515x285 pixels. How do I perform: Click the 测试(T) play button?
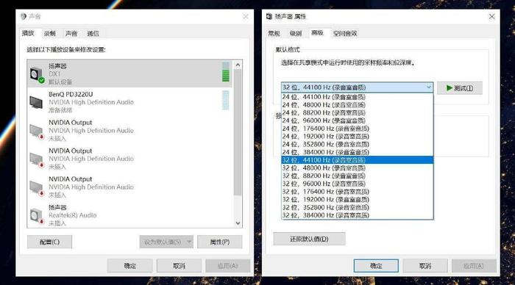coord(460,88)
